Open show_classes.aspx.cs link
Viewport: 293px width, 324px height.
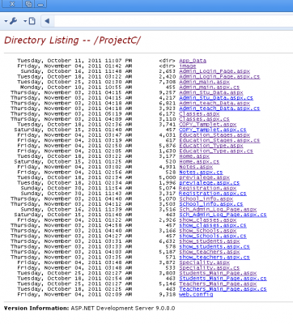click(213, 225)
